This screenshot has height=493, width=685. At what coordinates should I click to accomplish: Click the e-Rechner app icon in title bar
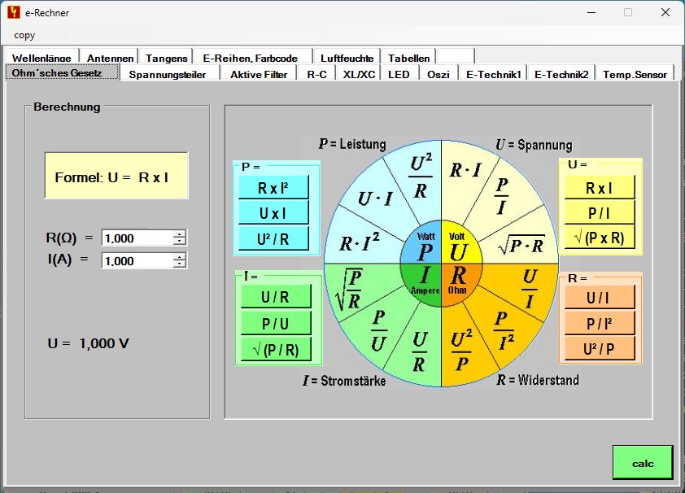tap(14, 12)
